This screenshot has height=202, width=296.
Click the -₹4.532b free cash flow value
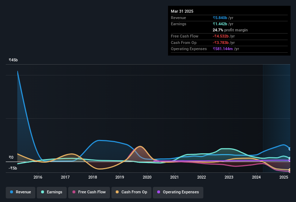(221, 36)
